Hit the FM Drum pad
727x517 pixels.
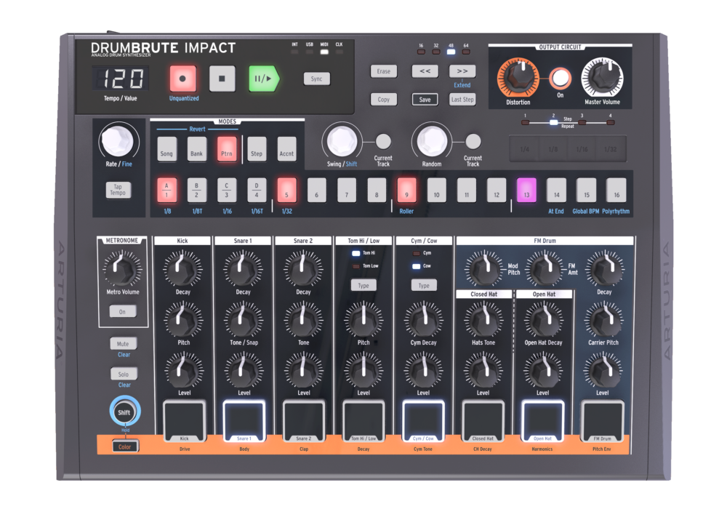coord(602,422)
